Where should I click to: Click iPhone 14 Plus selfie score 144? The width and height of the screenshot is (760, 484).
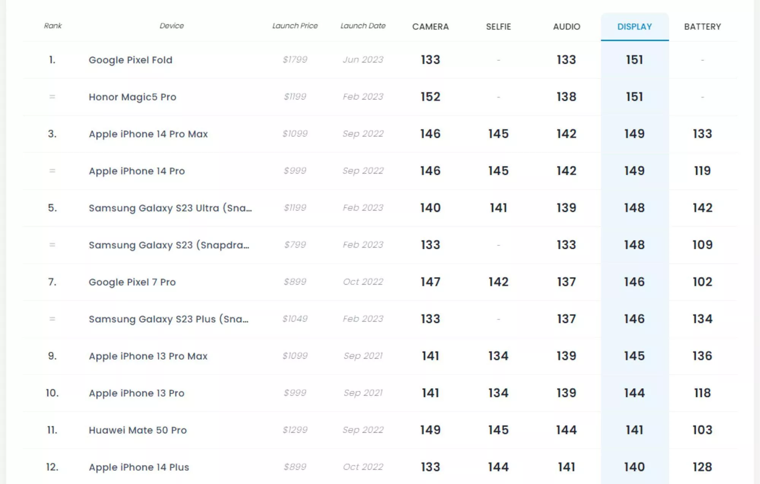coord(498,467)
